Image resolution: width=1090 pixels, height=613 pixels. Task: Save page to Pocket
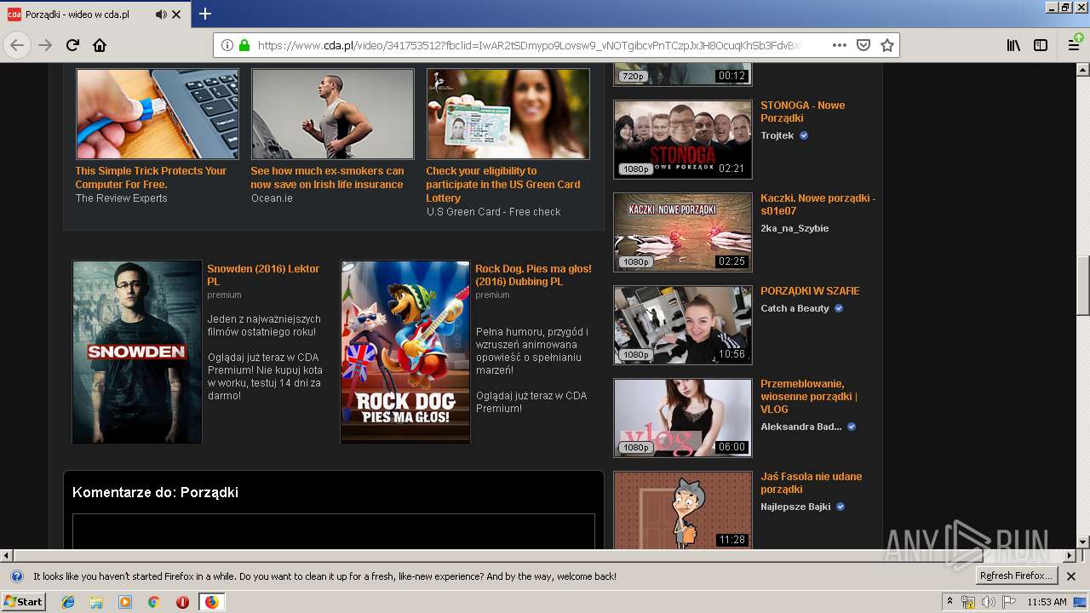tap(863, 45)
